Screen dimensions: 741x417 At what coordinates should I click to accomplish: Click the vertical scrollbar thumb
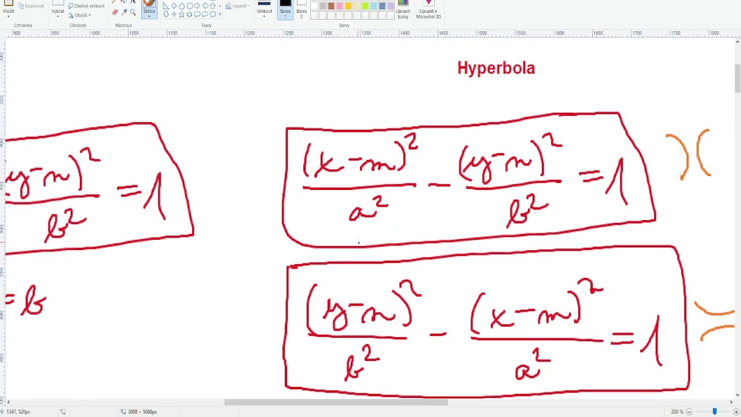point(738,78)
